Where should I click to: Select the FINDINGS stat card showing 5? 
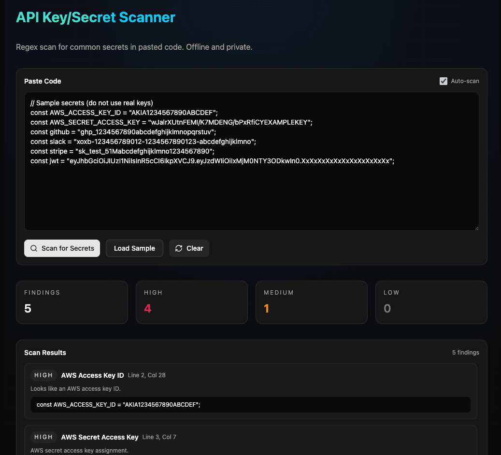point(72,302)
